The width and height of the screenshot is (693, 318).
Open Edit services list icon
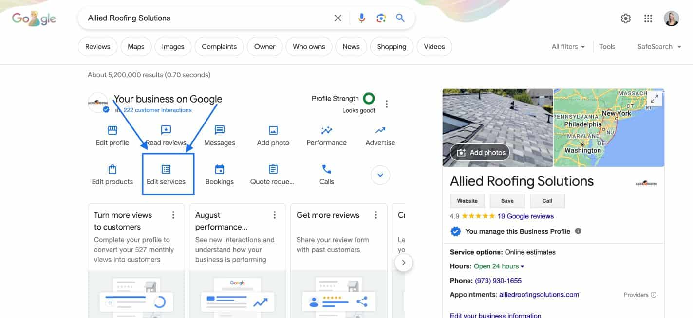pyautogui.click(x=166, y=169)
